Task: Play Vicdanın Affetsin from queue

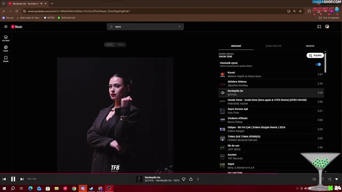Action: click(271, 120)
